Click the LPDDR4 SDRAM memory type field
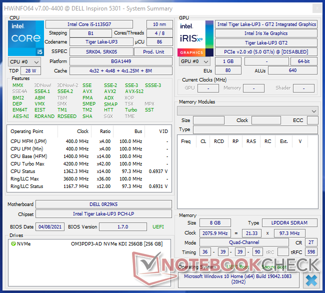This screenshot has width=325, height=293. 289,223
